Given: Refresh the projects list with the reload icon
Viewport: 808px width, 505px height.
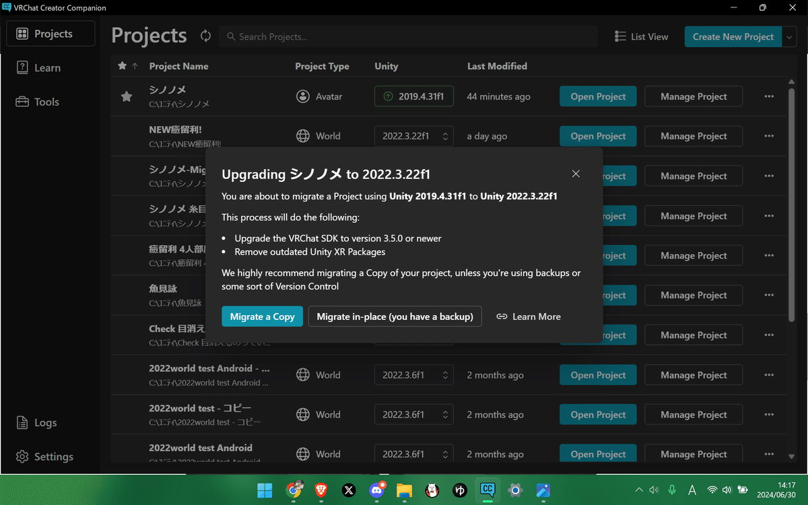Looking at the screenshot, I should pyautogui.click(x=205, y=36).
